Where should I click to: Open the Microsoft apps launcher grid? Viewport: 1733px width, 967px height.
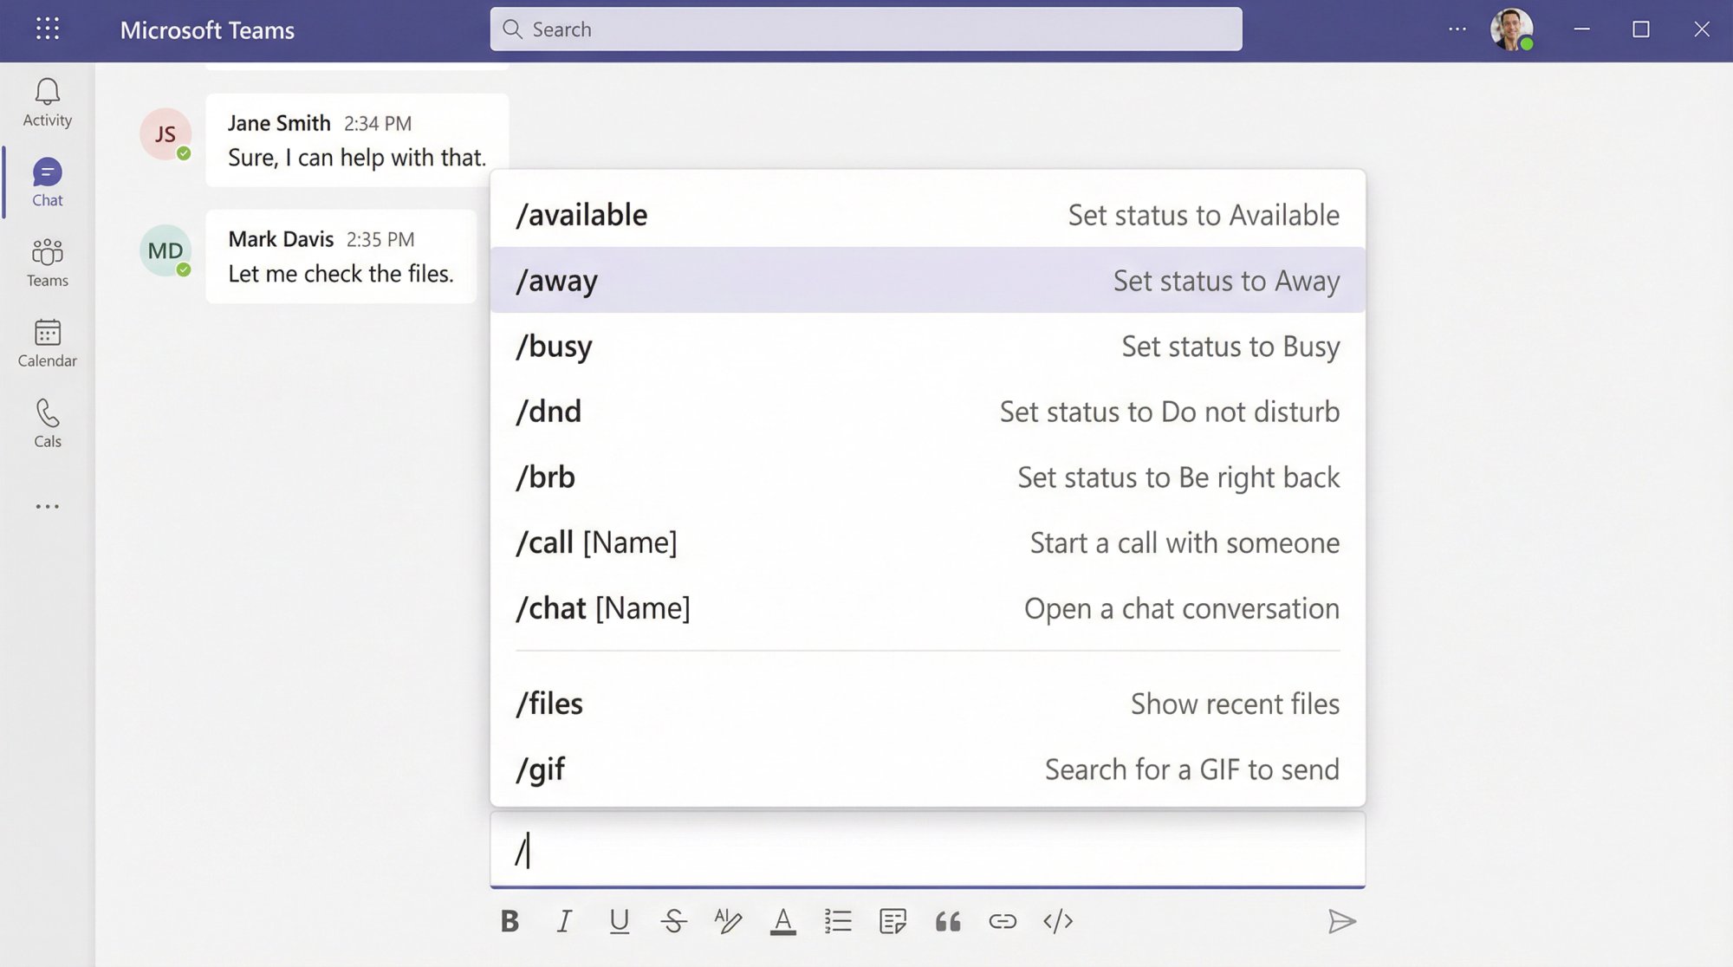point(48,29)
